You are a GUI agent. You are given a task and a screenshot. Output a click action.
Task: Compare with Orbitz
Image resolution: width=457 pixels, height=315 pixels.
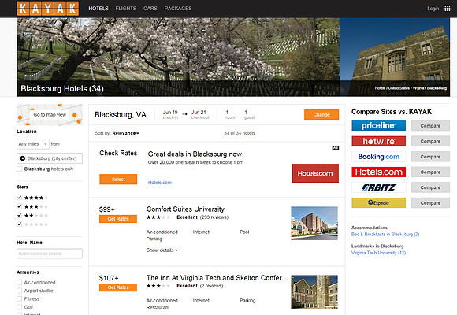coord(430,187)
